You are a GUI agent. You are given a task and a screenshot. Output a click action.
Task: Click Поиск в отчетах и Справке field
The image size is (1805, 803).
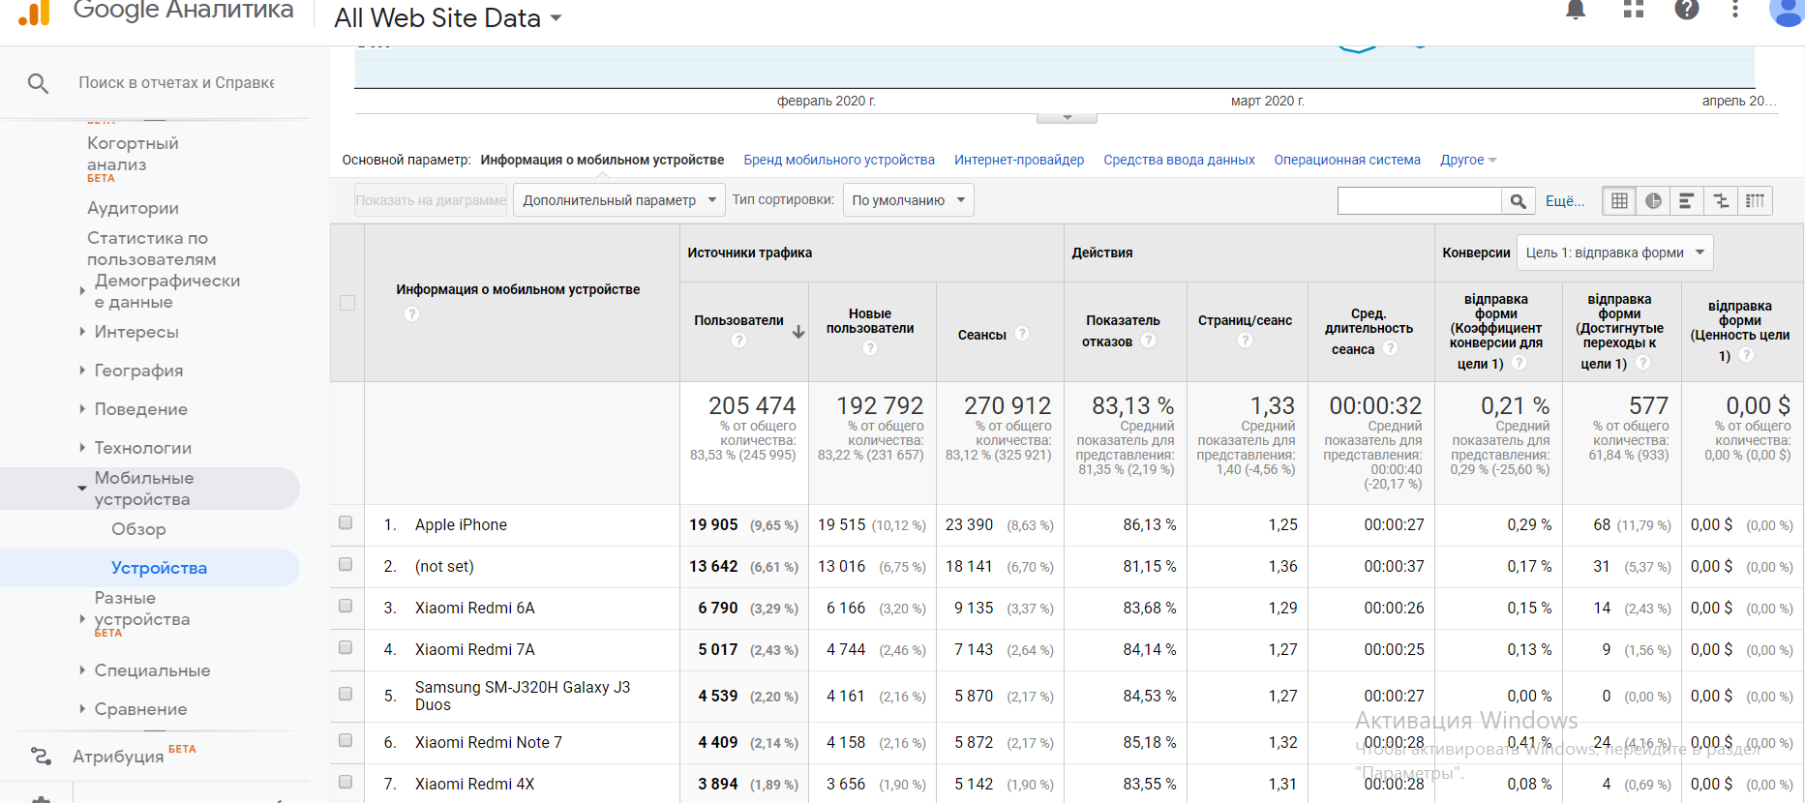pyautogui.click(x=176, y=83)
